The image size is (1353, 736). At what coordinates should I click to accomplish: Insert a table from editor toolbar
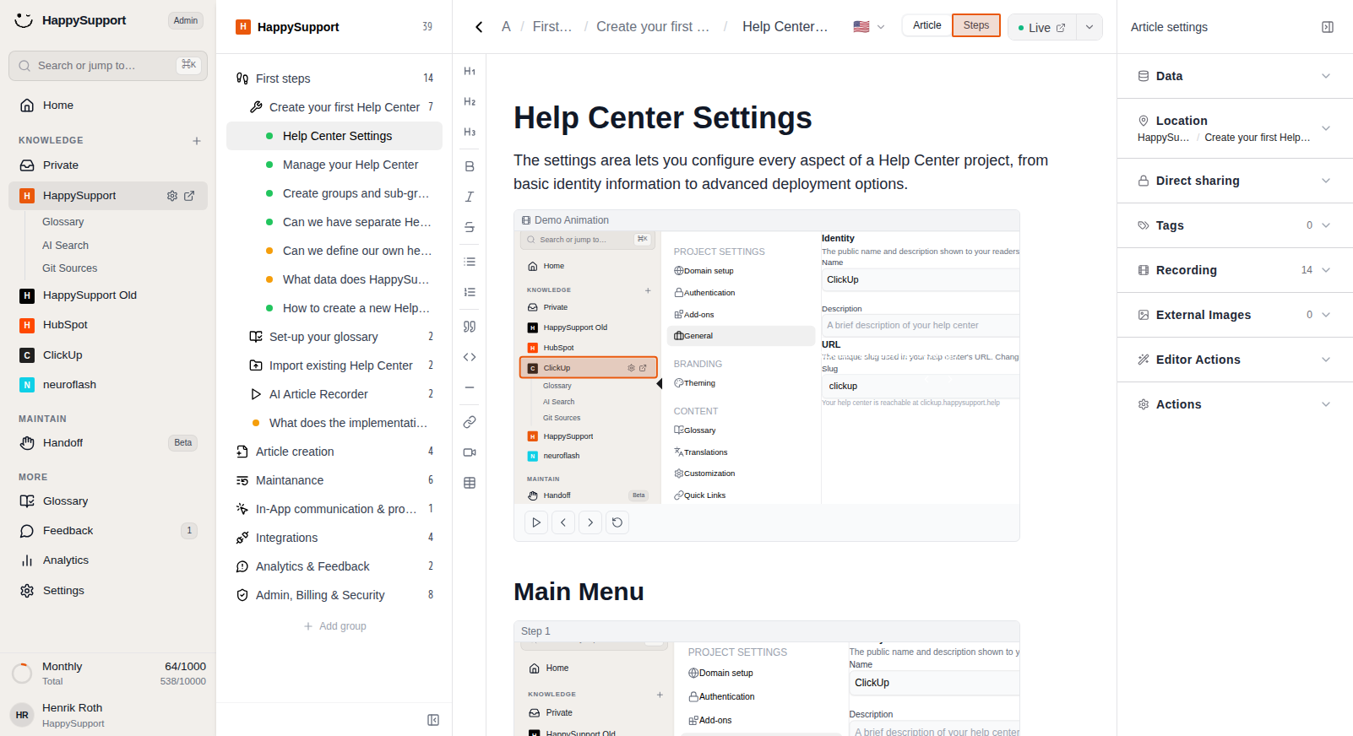point(470,483)
